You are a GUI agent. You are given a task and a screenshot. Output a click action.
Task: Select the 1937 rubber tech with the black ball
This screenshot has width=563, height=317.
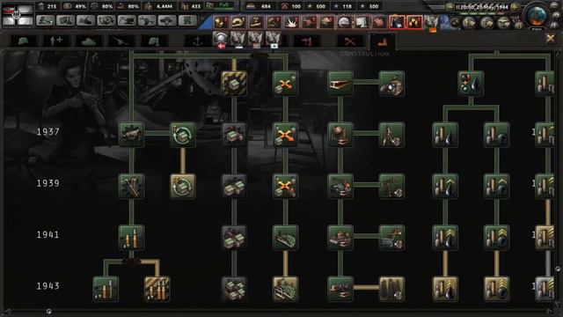(496, 135)
